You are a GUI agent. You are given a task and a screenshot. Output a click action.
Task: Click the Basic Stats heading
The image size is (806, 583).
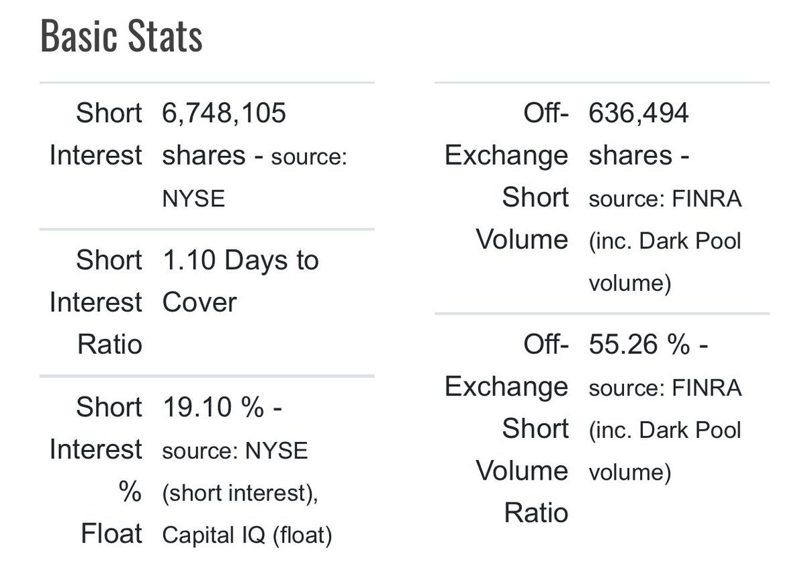click(122, 37)
